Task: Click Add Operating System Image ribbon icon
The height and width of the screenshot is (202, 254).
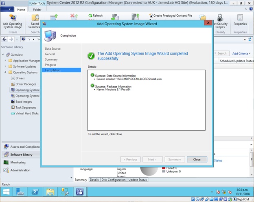Action: point(13,18)
